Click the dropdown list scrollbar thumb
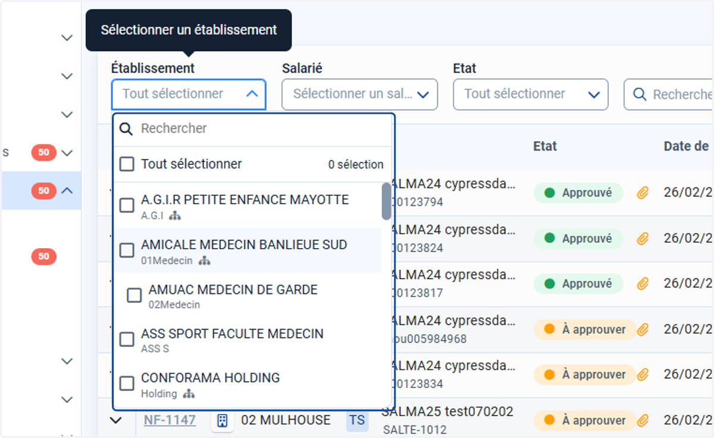Viewport: 714px width, 438px height. coord(386,201)
